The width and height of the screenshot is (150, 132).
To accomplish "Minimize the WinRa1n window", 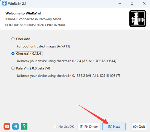I will 120,4.
